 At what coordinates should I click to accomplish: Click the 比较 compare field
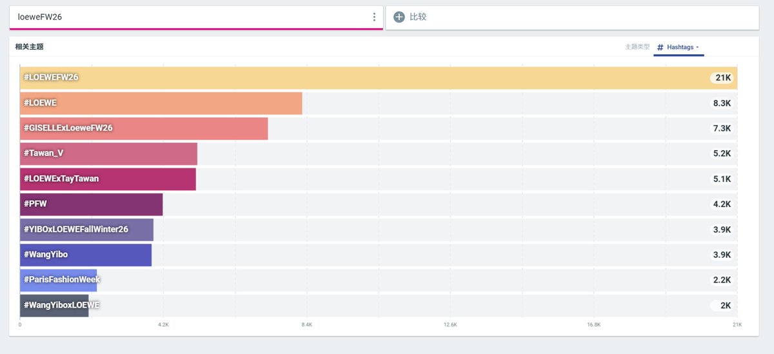point(572,17)
